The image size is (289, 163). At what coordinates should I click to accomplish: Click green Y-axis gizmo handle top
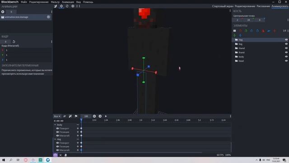point(144,58)
